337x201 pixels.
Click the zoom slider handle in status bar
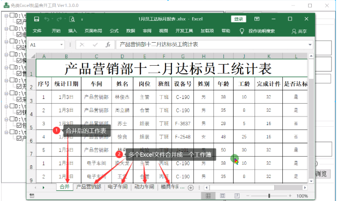pos(269,196)
